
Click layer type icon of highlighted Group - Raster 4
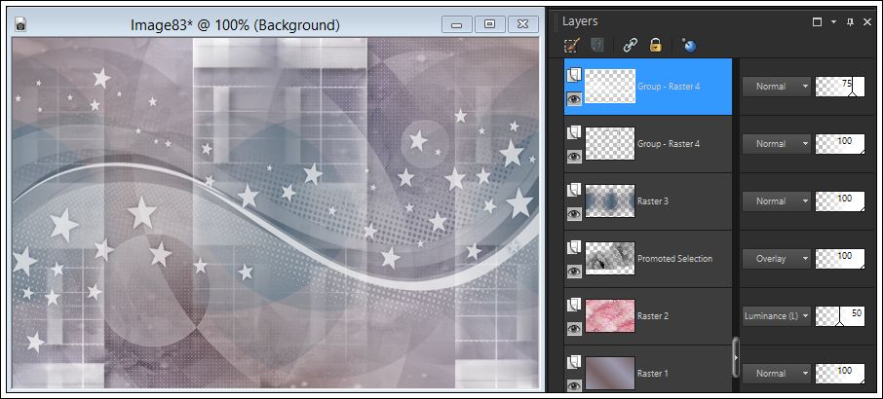tap(574, 75)
